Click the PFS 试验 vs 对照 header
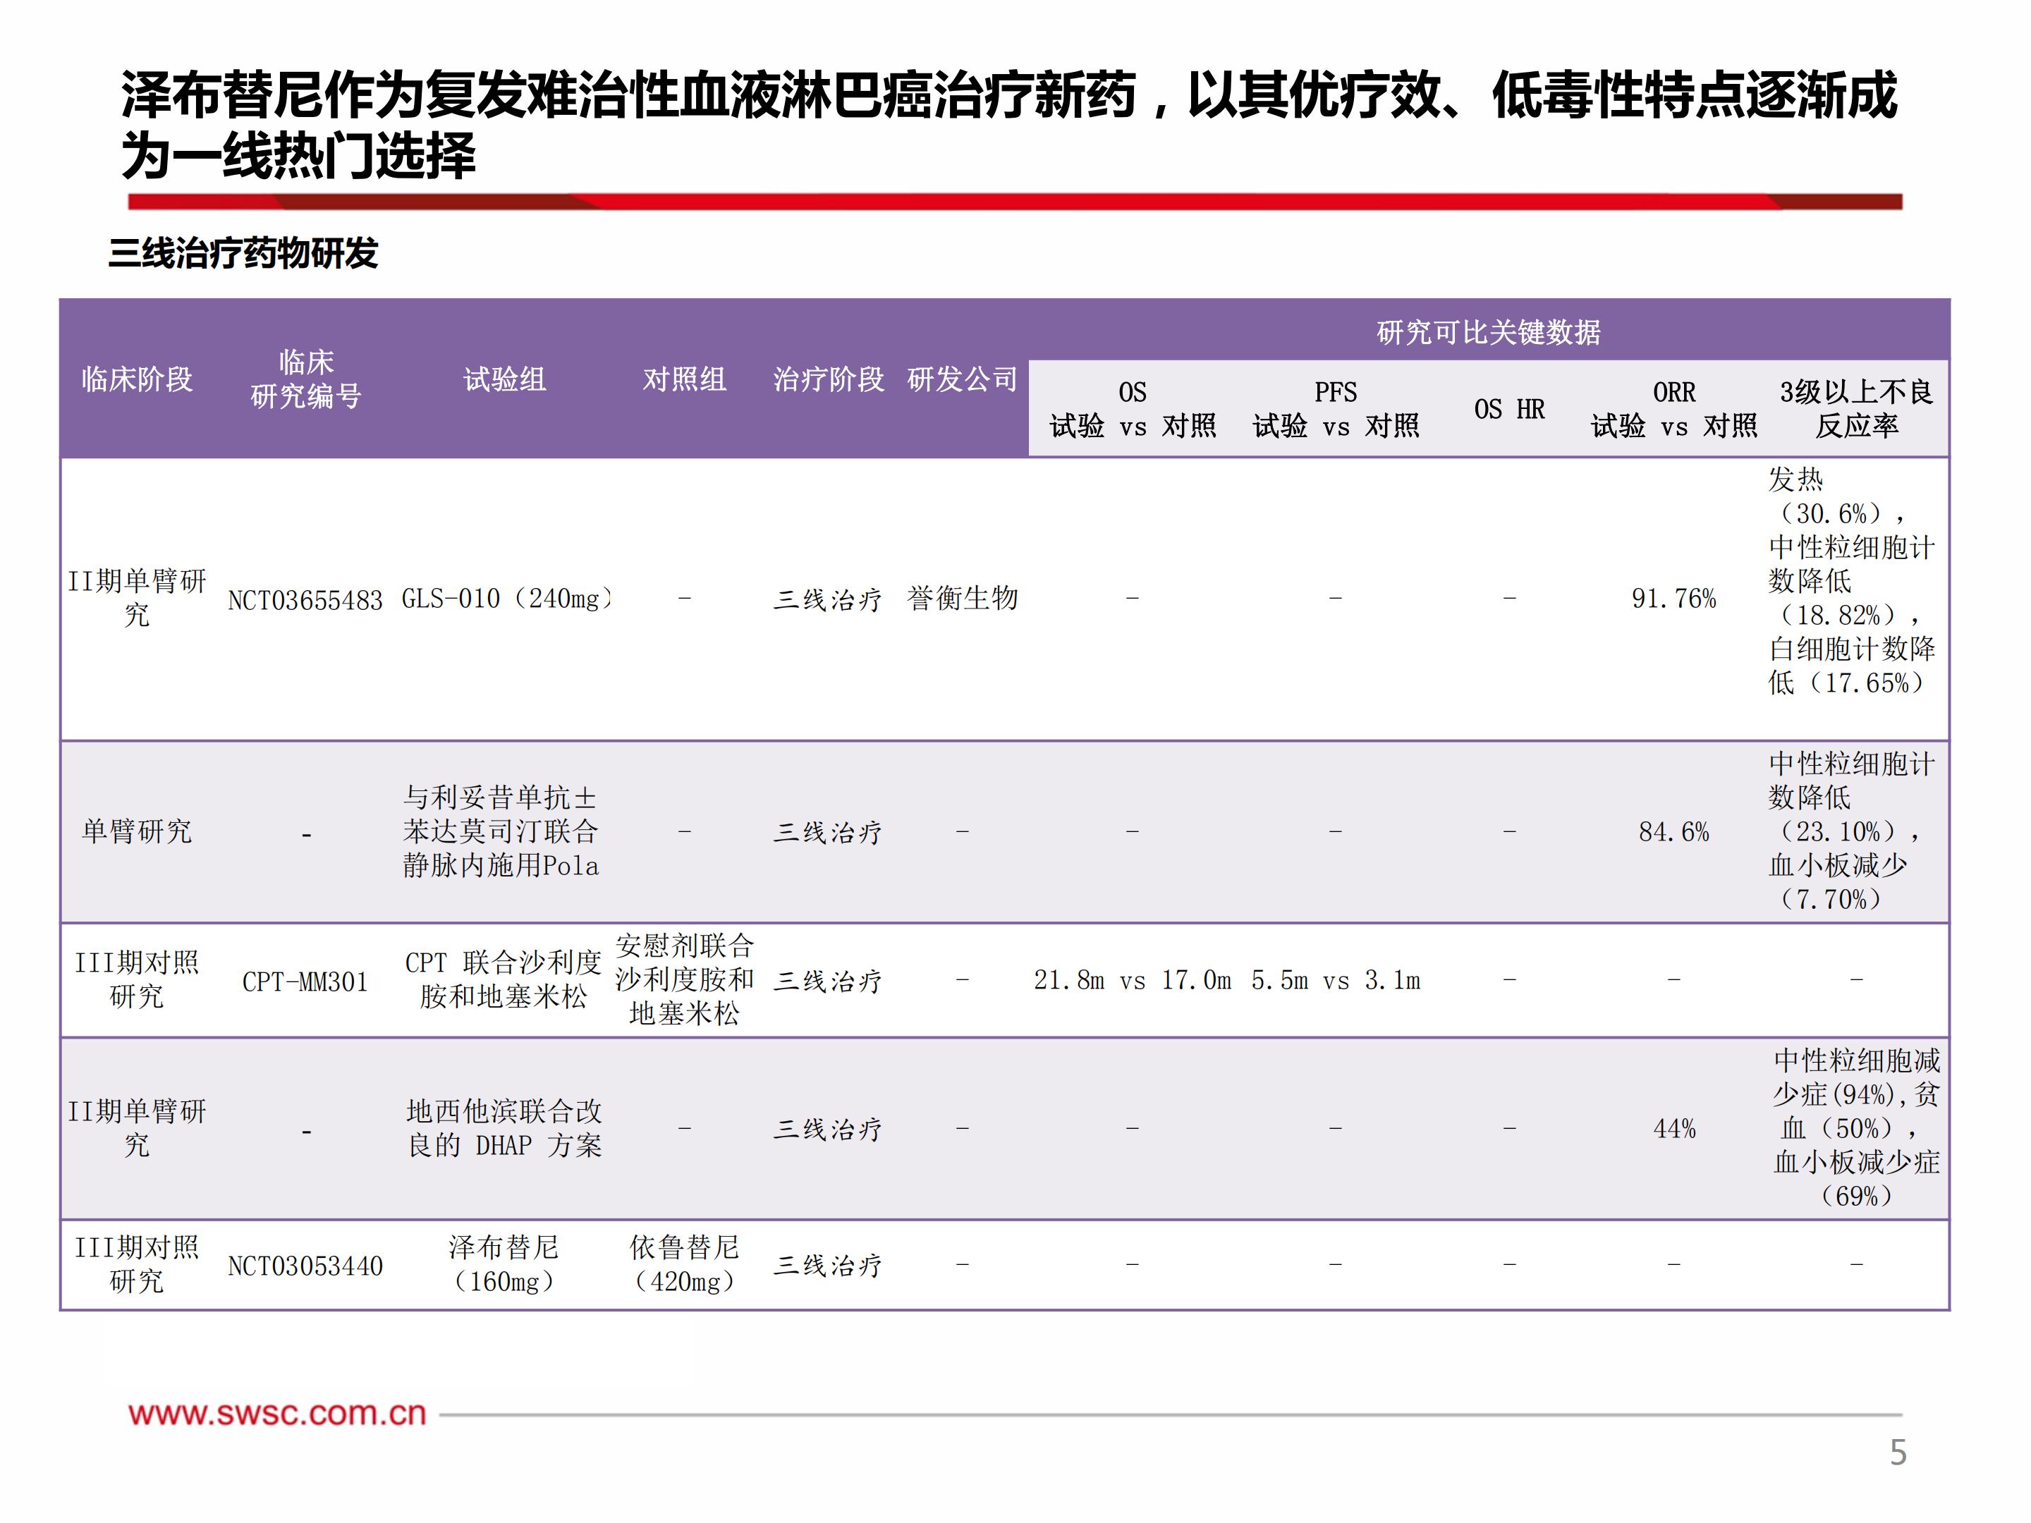The width and height of the screenshot is (2031, 1523). pyautogui.click(x=1336, y=410)
